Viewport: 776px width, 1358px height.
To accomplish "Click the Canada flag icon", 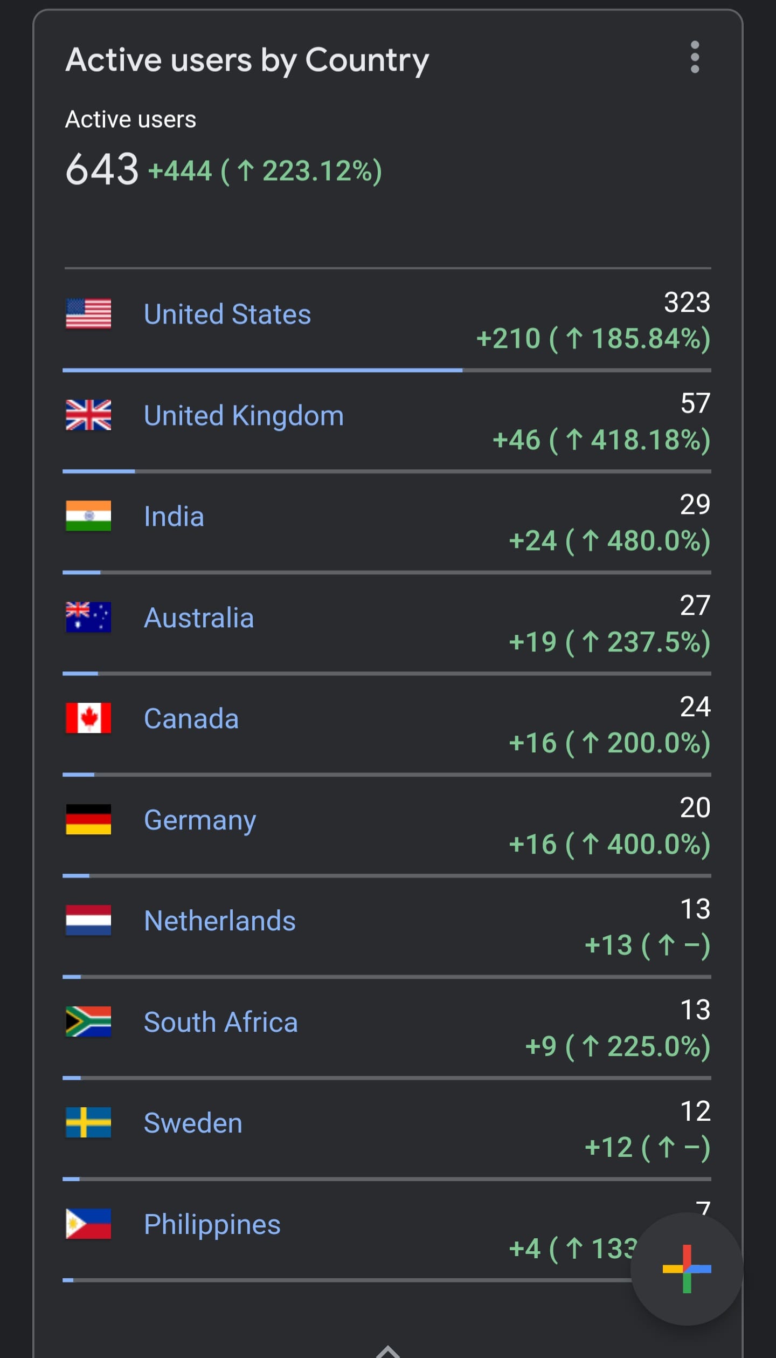I will tap(88, 718).
